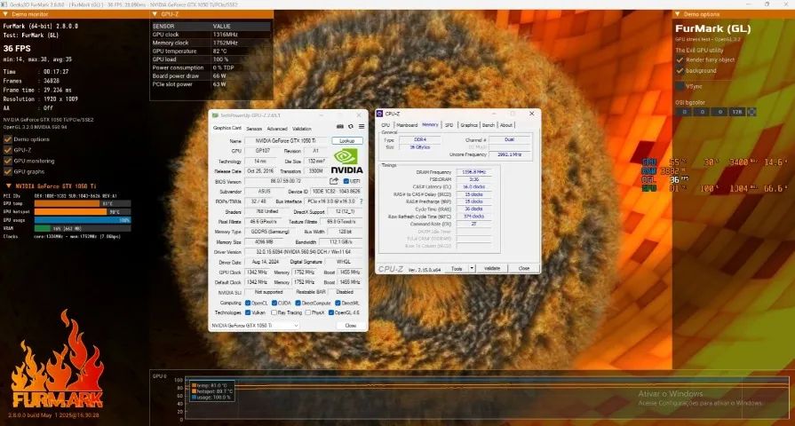The image size is (795, 426).
Task: Toggle the Vulkan checkbox in GPU-Z
Action: point(248,312)
